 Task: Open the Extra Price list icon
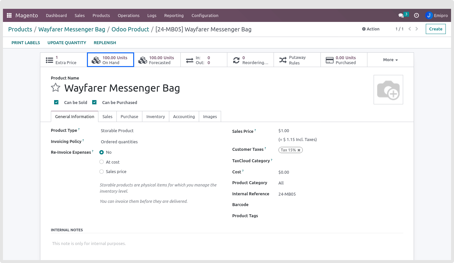[50, 60]
